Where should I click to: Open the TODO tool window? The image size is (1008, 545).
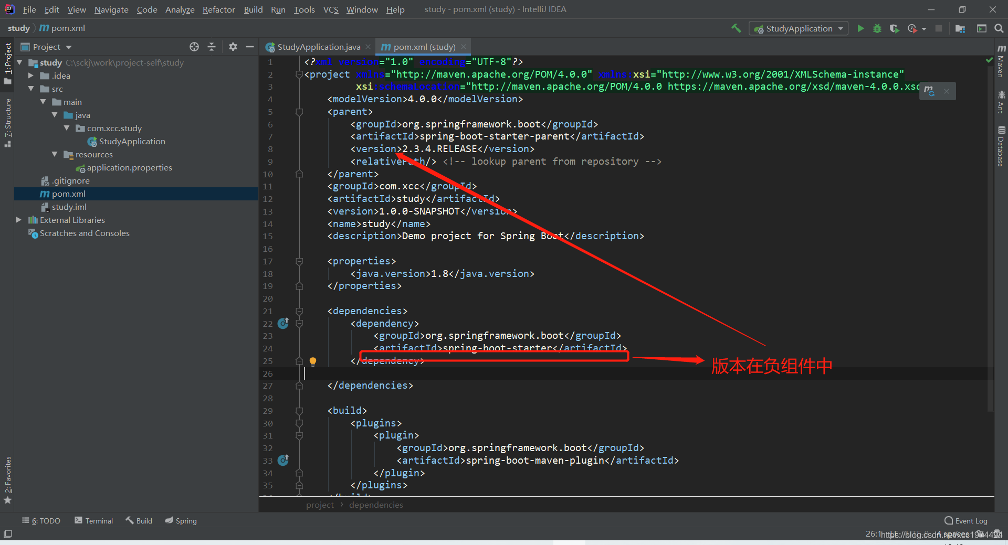pyautogui.click(x=41, y=521)
